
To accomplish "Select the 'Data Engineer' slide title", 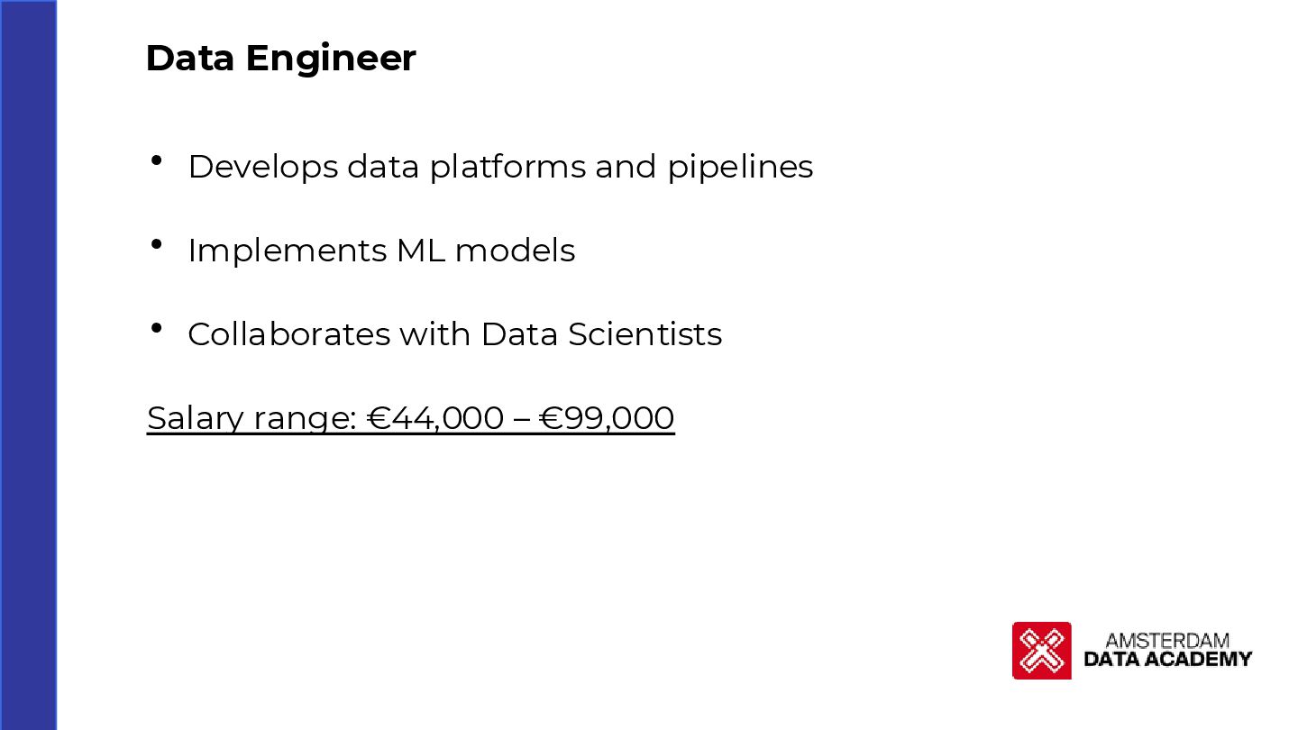I will click(280, 59).
